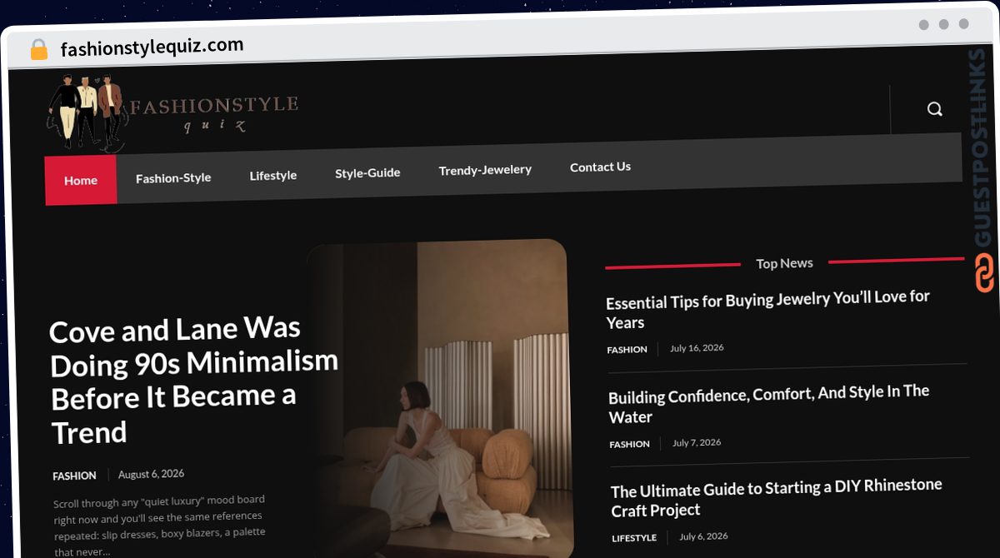Click the GuestPostLinks chain icon
Image resolution: width=1000 pixels, height=558 pixels.
[984, 273]
